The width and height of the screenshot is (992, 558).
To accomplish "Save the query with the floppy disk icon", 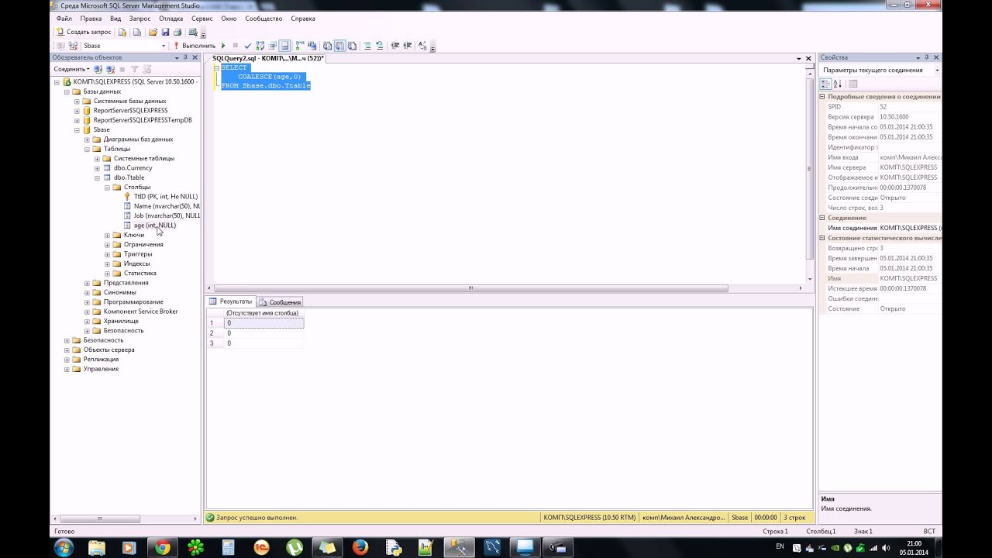I will coord(165,32).
